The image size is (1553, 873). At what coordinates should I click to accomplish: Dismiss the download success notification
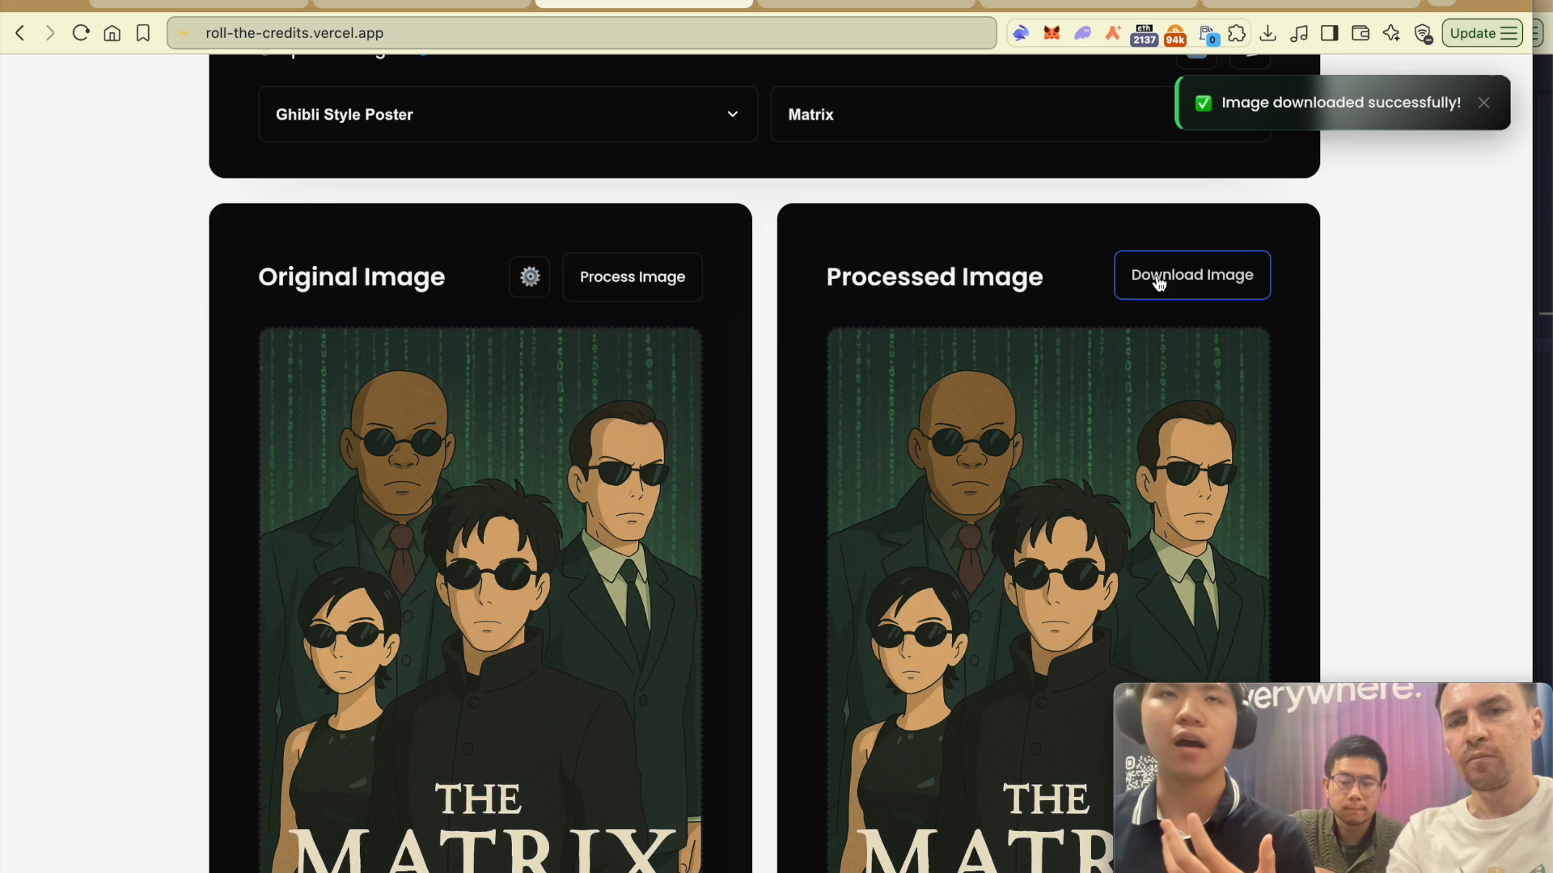click(1483, 103)
